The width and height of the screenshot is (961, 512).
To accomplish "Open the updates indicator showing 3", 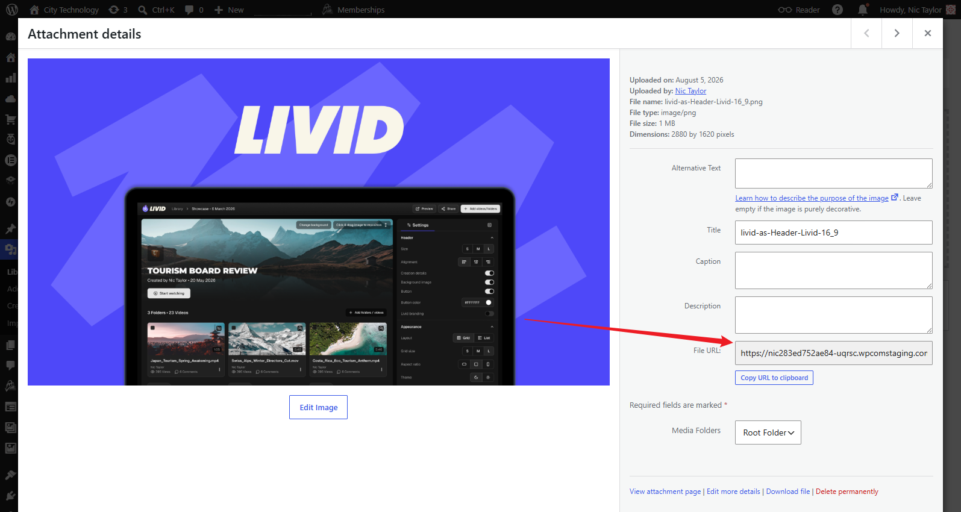I will pos(118,10).
